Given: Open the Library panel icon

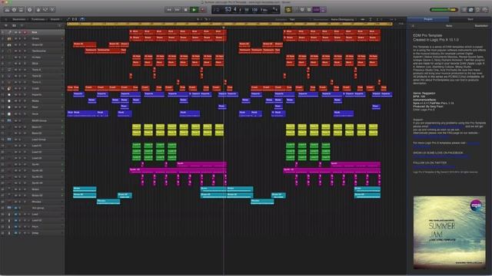Looking at the screenshot, I should point(7,10).
